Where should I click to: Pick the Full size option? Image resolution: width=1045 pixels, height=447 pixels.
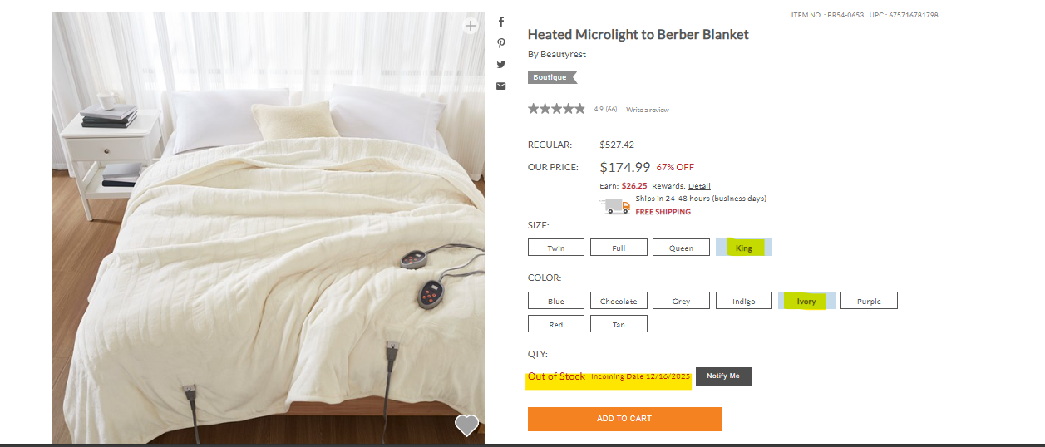click(x=619, y=248)
